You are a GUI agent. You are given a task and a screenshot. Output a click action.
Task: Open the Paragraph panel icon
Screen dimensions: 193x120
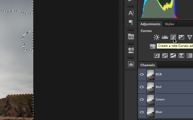tap(131, 22)
